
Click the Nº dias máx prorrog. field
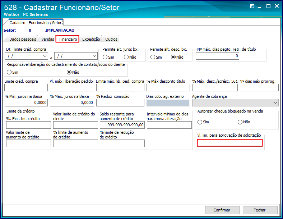pos(259,88)
